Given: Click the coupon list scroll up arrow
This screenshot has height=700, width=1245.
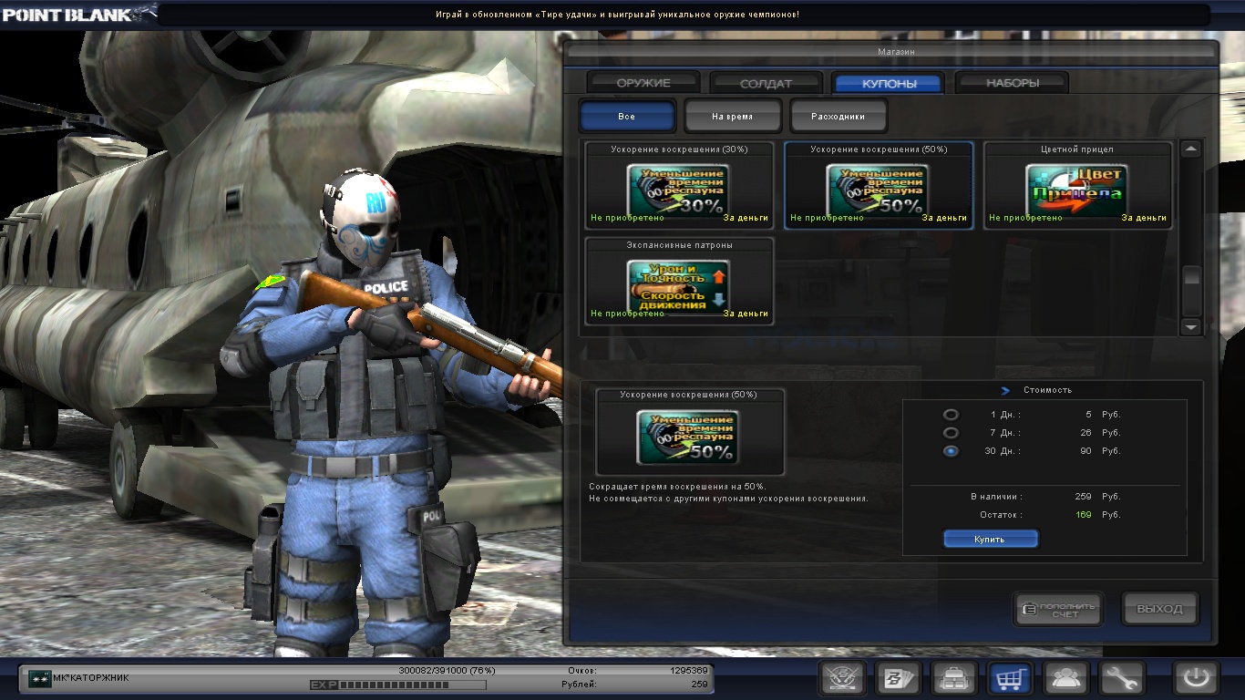Looking at the screenshot, I should 1191,149.
